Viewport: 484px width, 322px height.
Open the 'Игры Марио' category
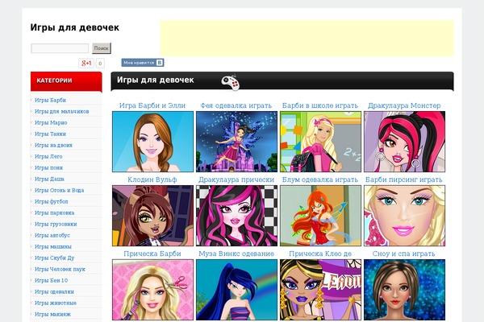(x=51, y=122)
